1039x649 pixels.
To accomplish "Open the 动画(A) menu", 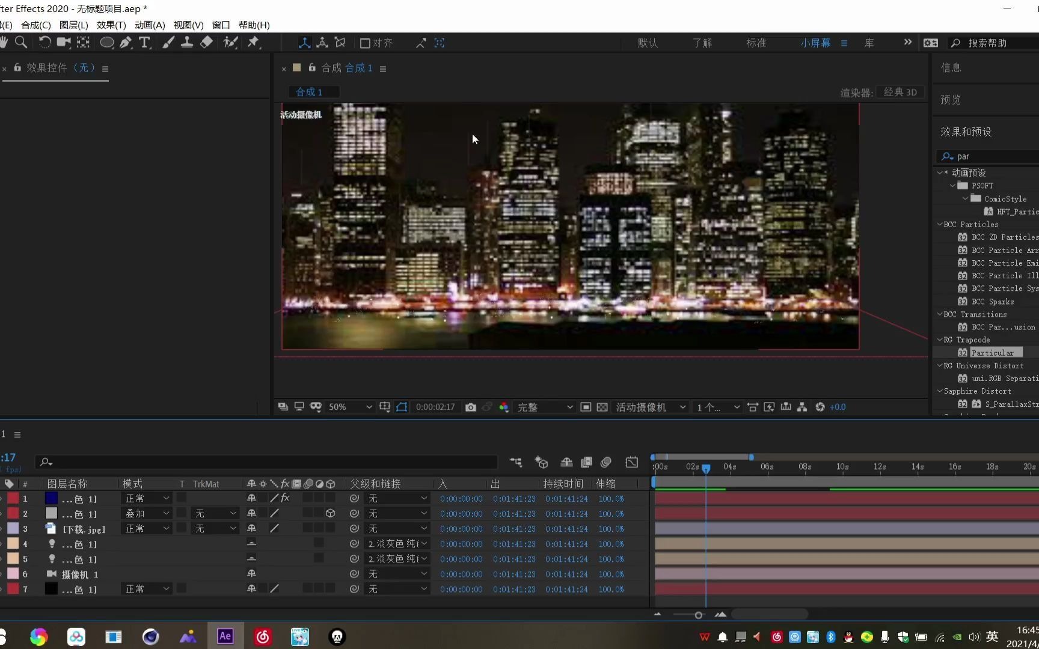I will pyautogui.click(x=150, y=25).
